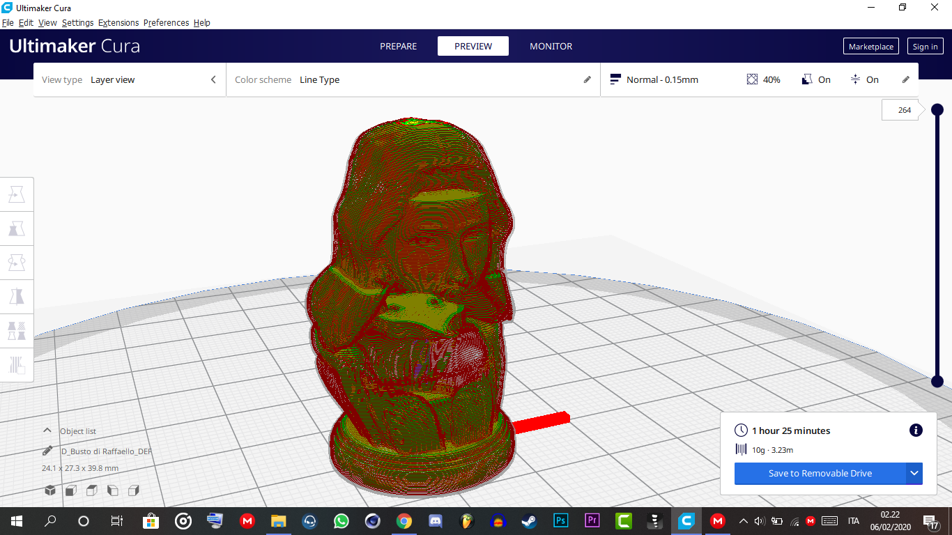Click the Marketplace button
The width and height of the screenshot is (952, 535).
[x=870, y=47]
